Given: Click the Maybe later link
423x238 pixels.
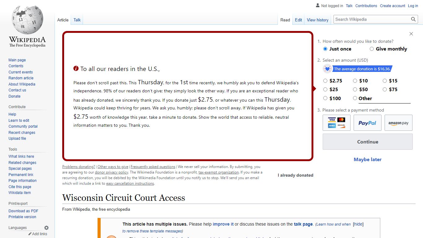Looking at the screenshot, I should (368, 160).
